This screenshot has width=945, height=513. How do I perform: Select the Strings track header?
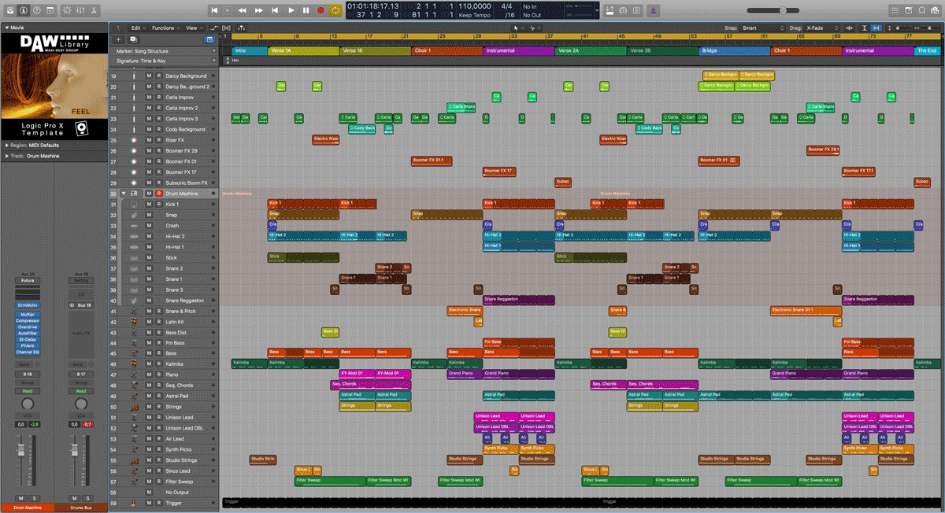(164, 407)
